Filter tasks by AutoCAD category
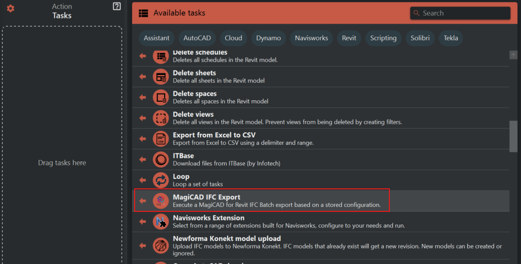521x264 pixels. (x=197, y=38)
